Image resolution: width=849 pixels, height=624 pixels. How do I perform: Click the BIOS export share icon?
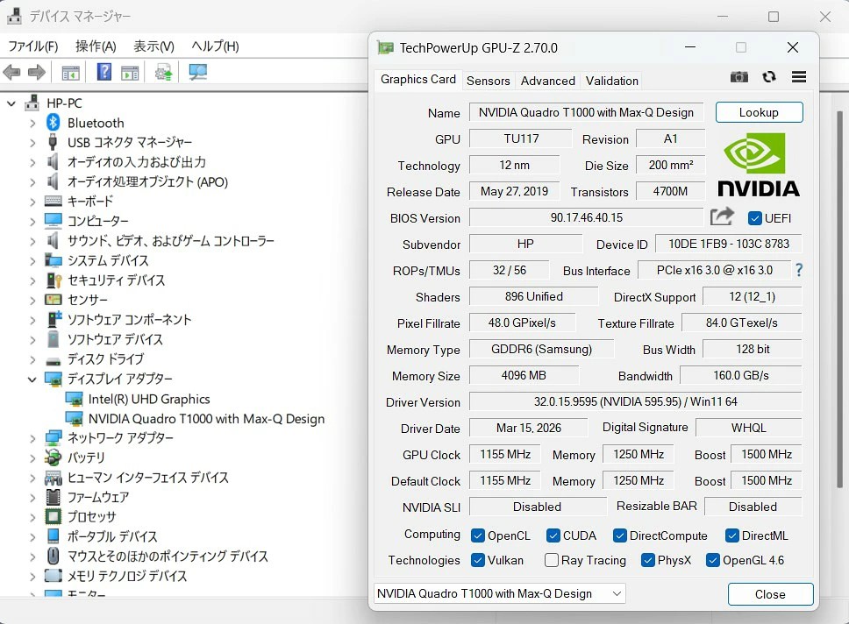pyautogui.click(x=723, y=217)
